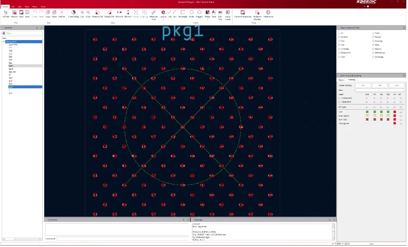Open the Tools menu
This screenshot has width=408, height=247.
click(x=43, y=6)
